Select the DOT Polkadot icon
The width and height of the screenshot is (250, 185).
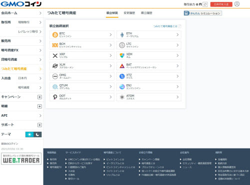pos(55,97)
